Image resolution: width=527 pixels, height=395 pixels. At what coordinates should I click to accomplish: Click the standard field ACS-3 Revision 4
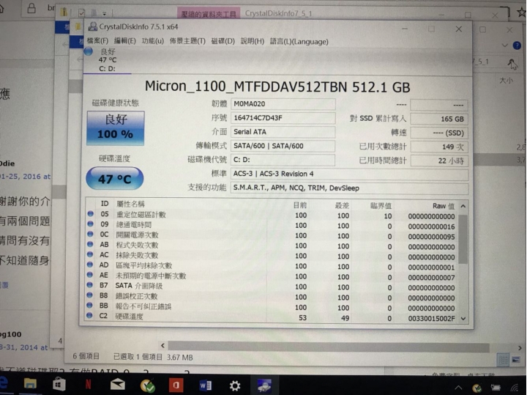pos(349,174)
